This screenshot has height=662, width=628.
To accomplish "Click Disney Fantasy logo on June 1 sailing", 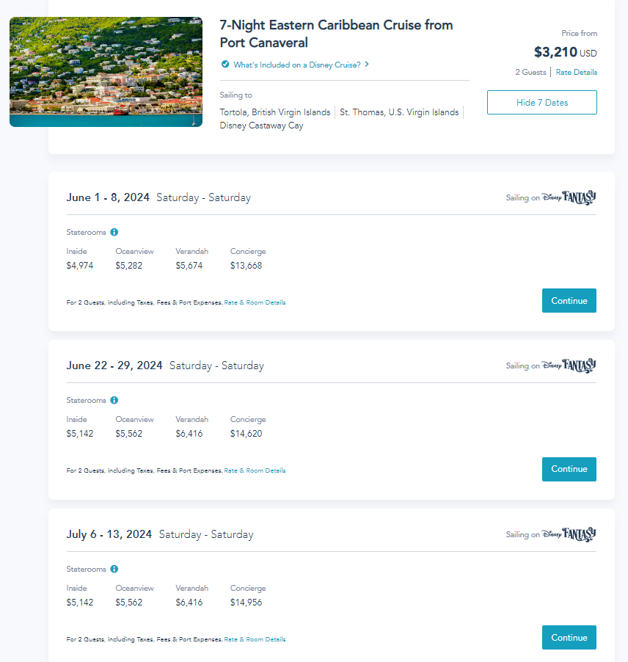I will (x=569, y=197).
